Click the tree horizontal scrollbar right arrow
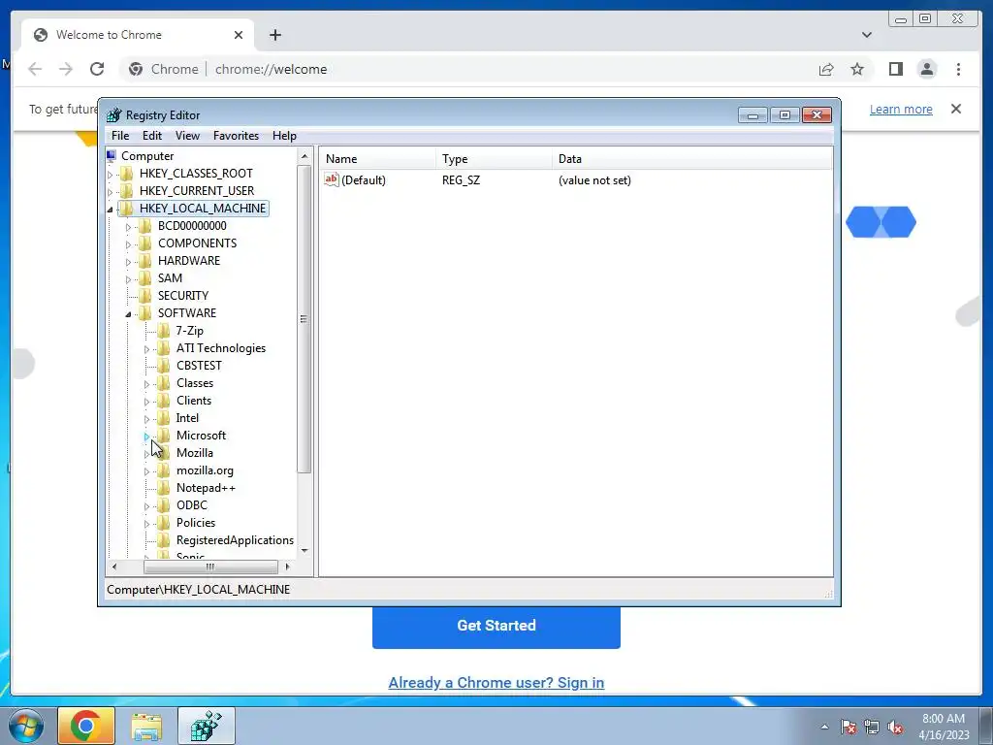The width and height of the screenshot is (993, 745). 287,567
